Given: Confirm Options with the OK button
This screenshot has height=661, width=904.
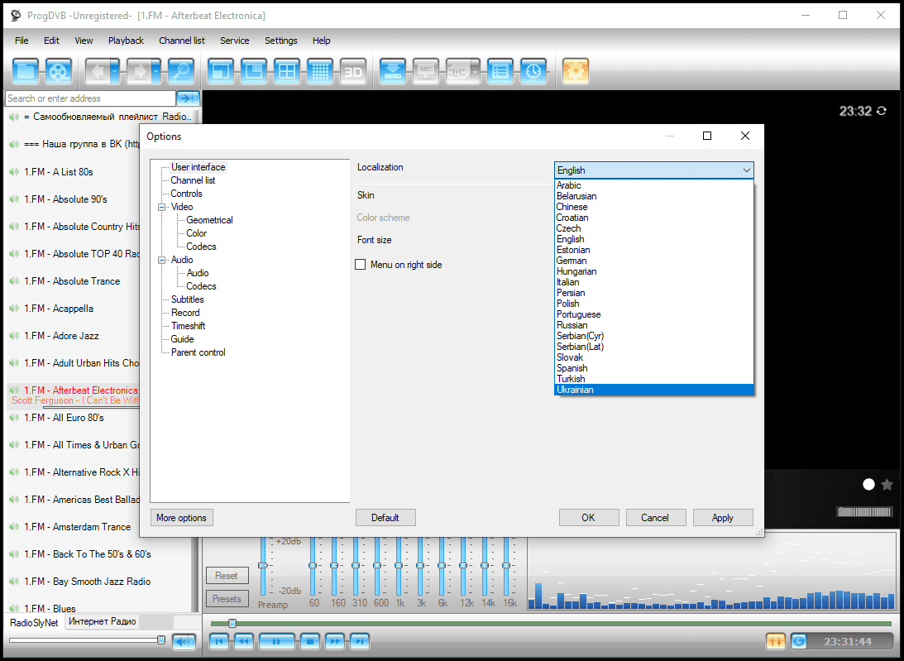Looking at the screenshot, I should pyautogui.click(x=589, y=518).
